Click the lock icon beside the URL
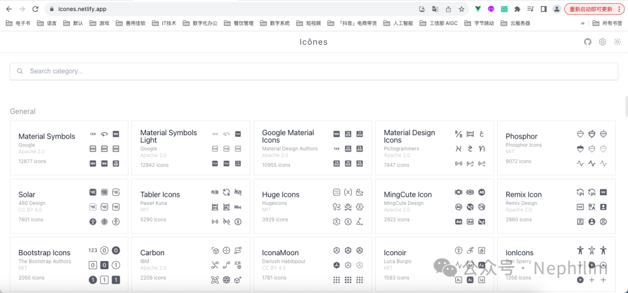This screenshot has width=628, height=293. tap(51, 9)
